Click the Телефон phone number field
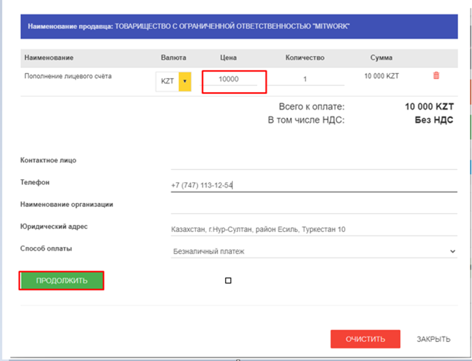Viewport: 472px width, 361px height. point(314,185)
